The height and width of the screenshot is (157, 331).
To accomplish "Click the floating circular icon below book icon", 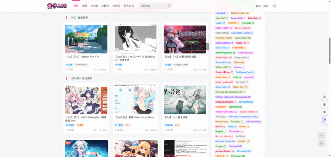I will 324,104.
